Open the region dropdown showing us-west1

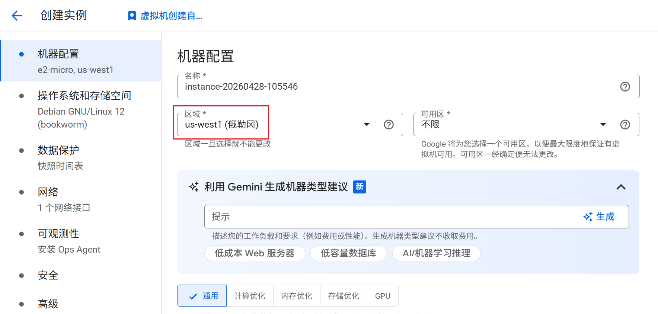[275, 125]
